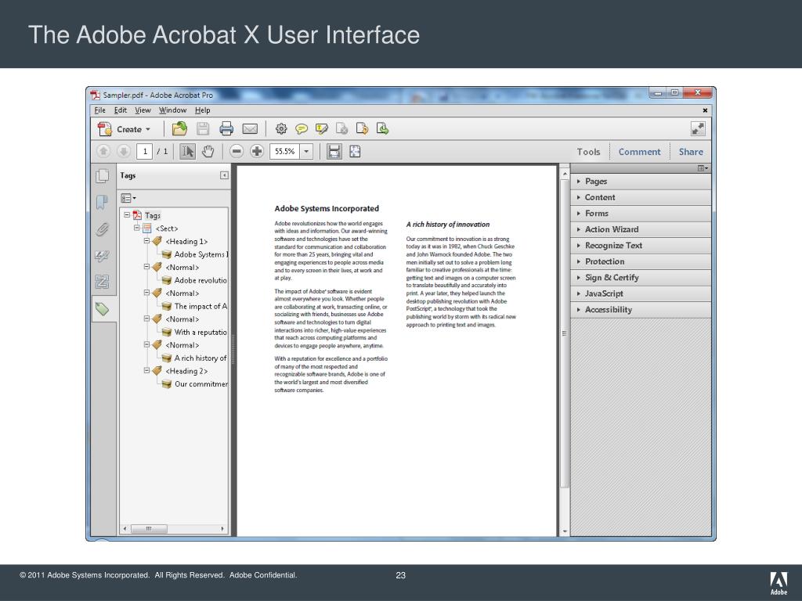Screen dimensions: 802x601
Task: Click the zoom value field 55.5%
Action: pyautogui.click(x=284, y=151)
